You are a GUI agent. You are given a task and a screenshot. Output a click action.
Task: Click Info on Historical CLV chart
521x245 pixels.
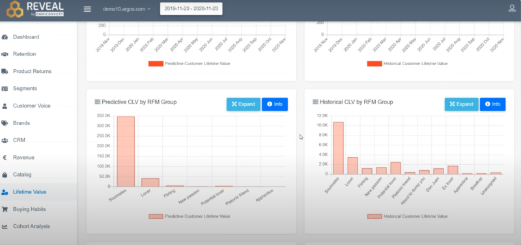coord(493,104)
